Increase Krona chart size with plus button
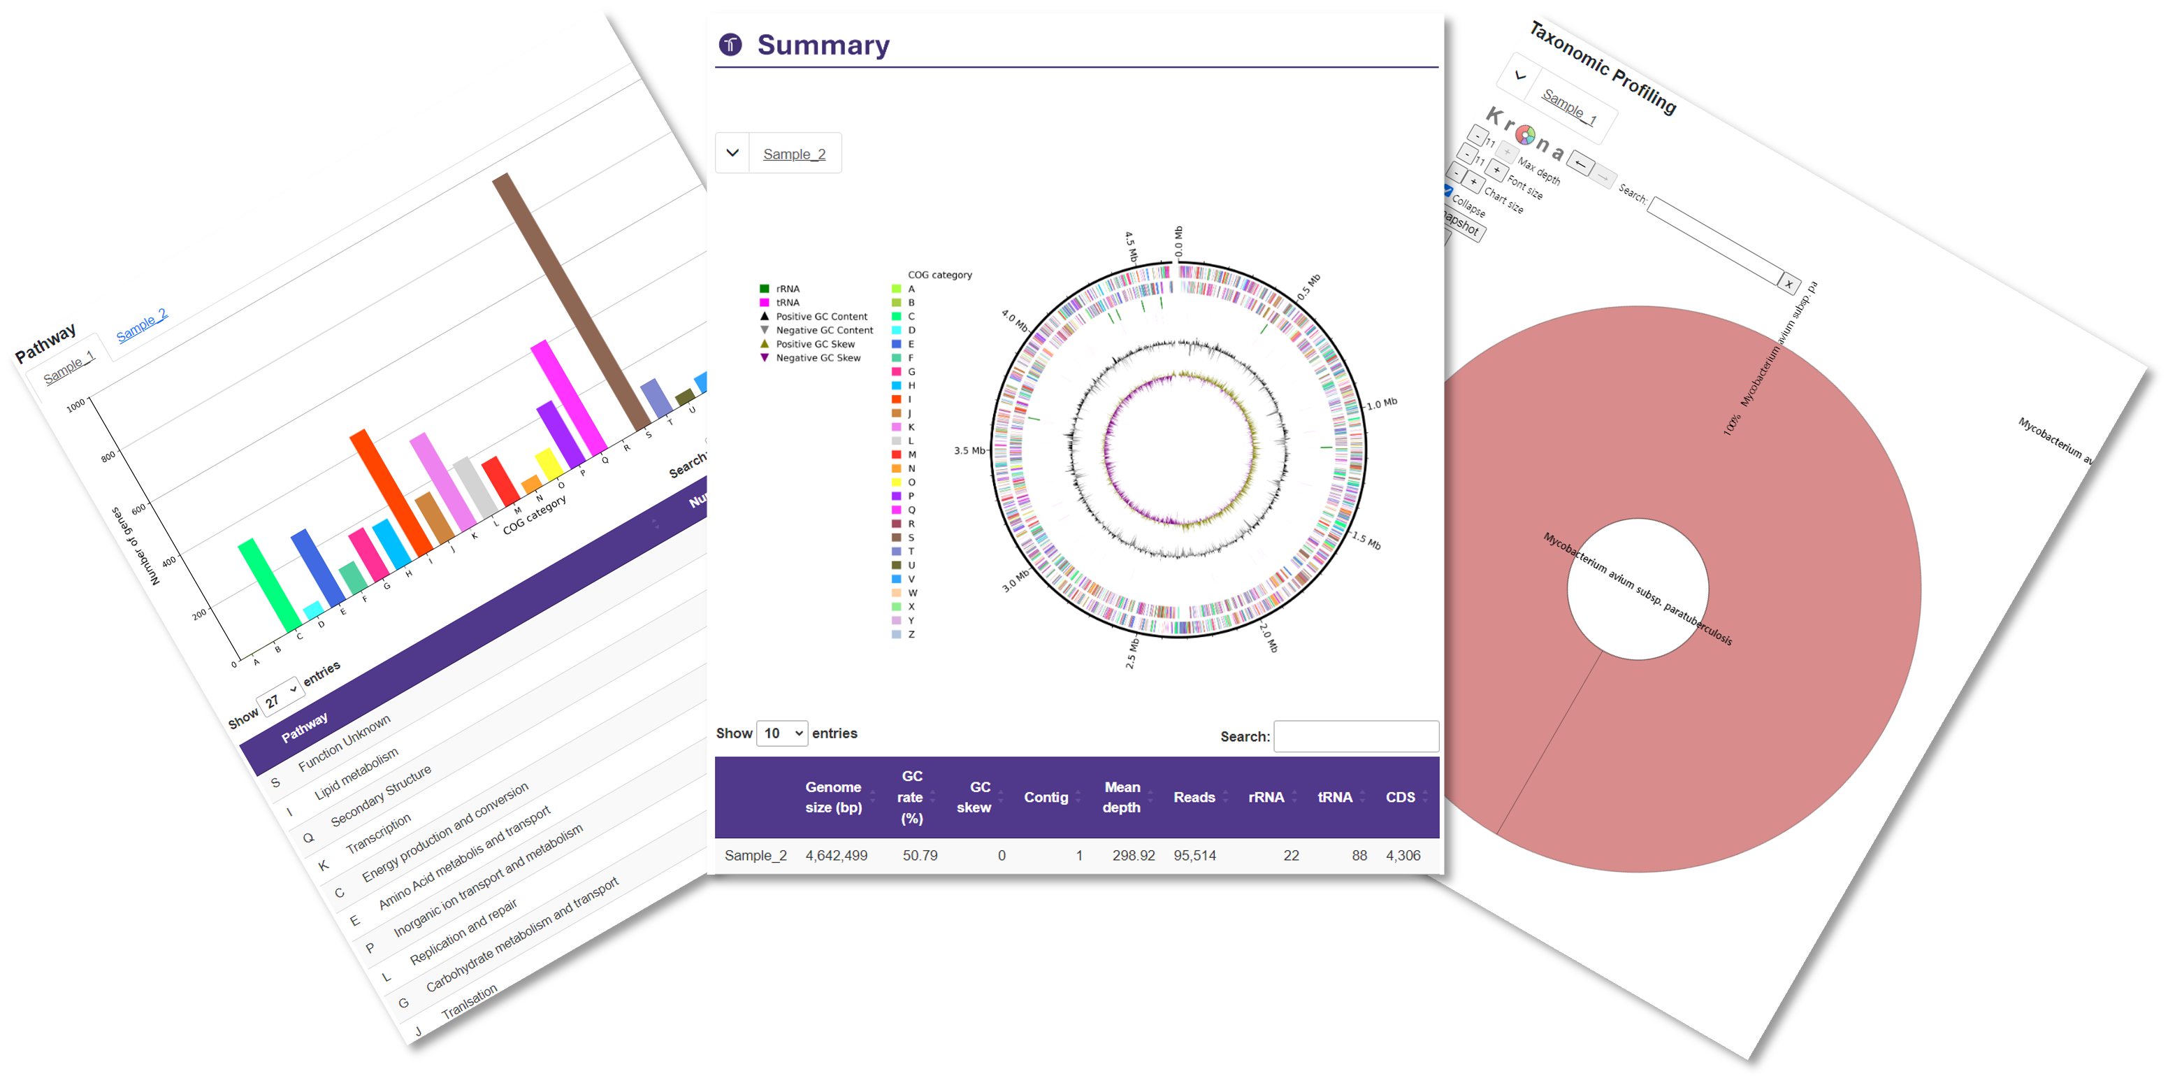This screenshot has height=1083, width=2168. [1474, 182]
